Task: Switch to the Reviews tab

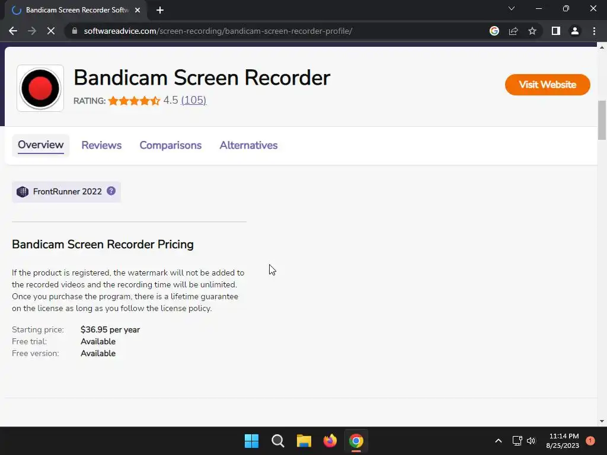Action: pos(101,145)
